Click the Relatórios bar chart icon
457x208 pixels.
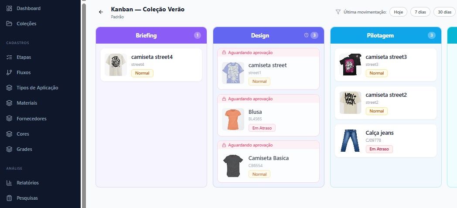(10, 183)
